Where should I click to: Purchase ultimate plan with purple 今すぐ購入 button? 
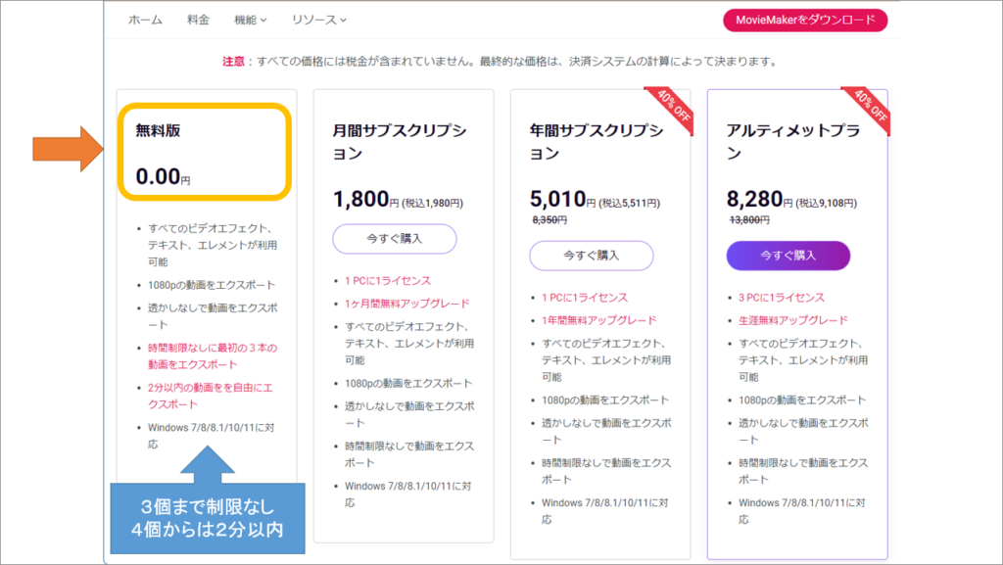coord(789,255)
